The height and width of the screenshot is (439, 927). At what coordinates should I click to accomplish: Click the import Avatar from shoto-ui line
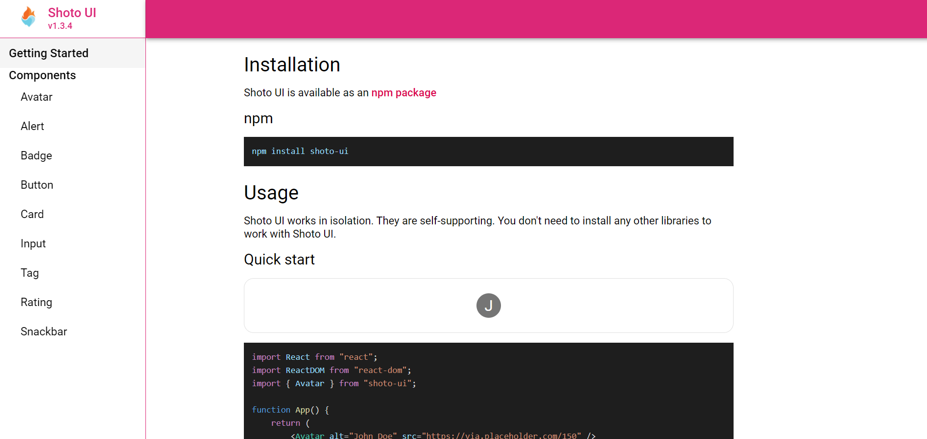[334, 383]
